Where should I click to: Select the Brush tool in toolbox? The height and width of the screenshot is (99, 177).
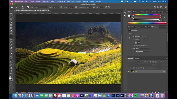(x=11, y=37)
